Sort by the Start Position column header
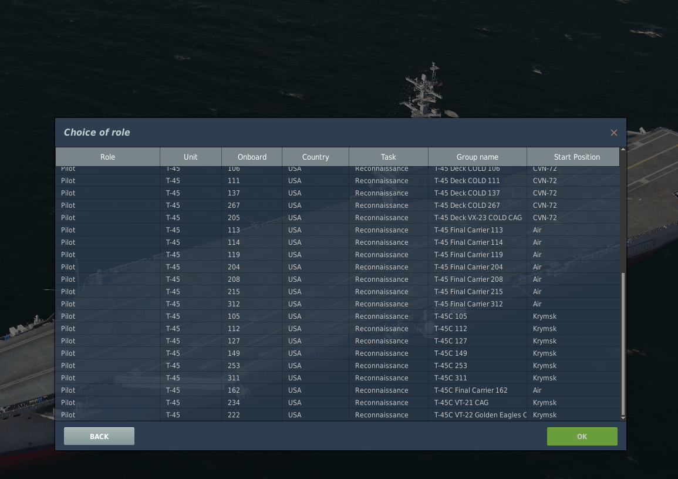Viewport: 678px width, 479px height. pyautogui.click(x=573, y=157)
